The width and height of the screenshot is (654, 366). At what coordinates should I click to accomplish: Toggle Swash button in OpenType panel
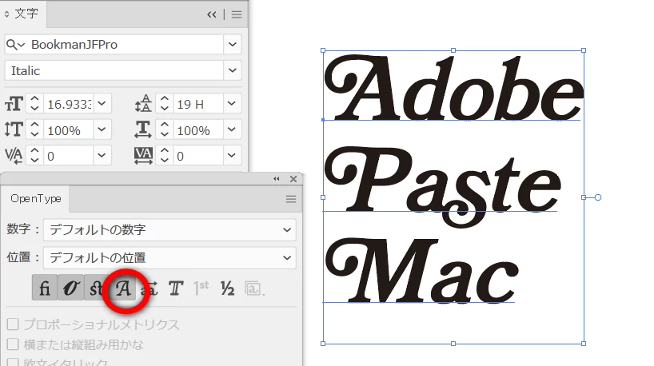point(123,288)
